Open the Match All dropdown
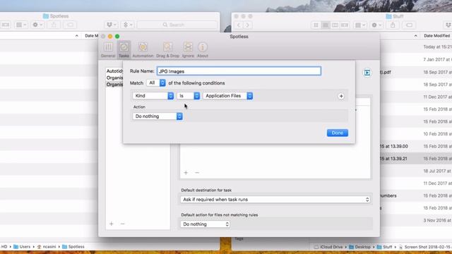The image size is (452, 254). 156,83
